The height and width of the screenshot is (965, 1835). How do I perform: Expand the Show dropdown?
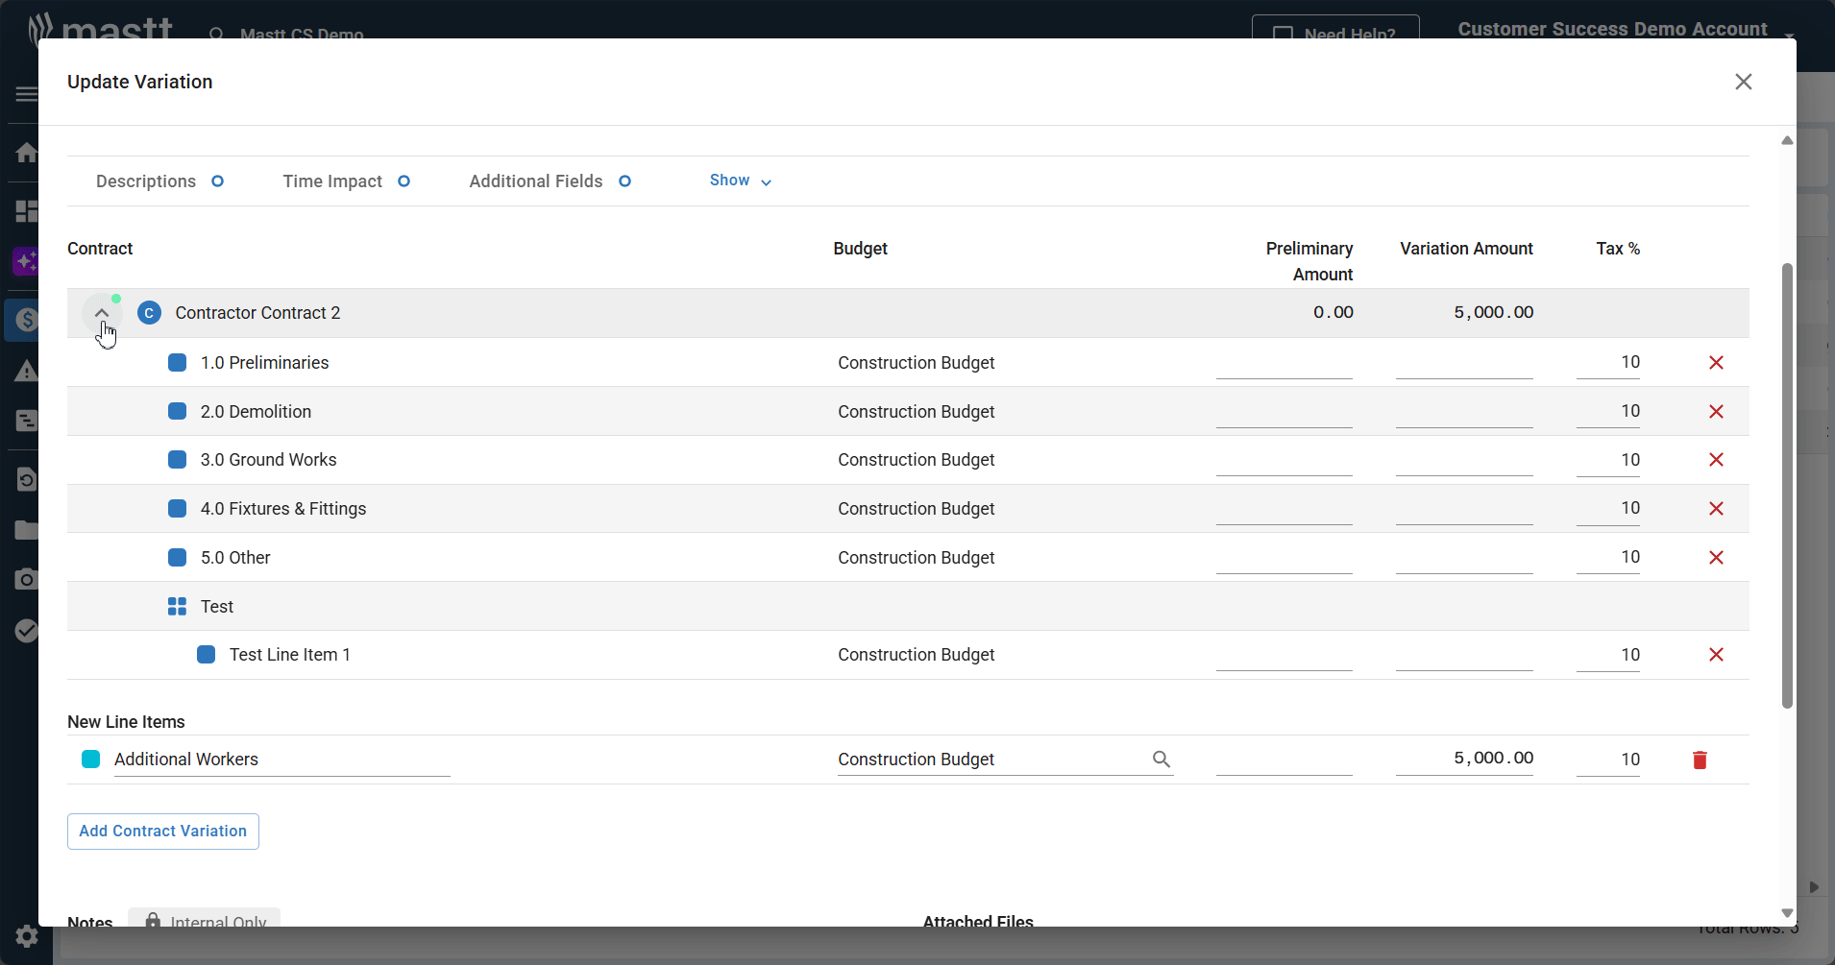[x=740, y=181]
